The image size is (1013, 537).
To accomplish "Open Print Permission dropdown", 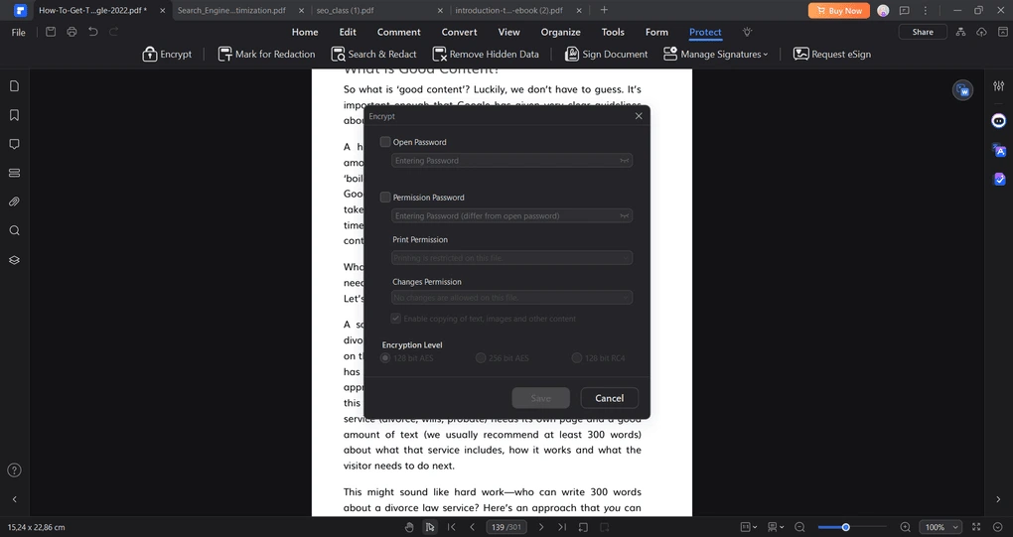I will tap(511, 258).
